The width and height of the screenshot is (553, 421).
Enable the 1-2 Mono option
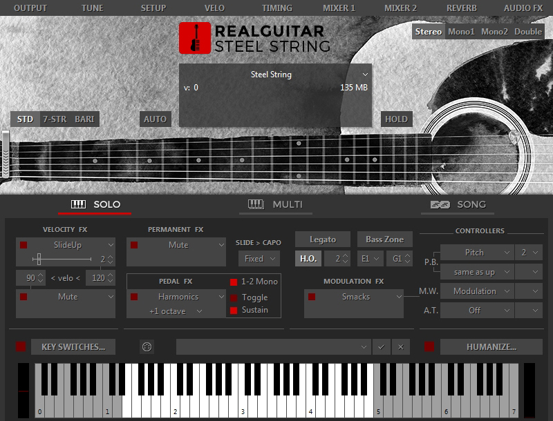click(234, 282)
